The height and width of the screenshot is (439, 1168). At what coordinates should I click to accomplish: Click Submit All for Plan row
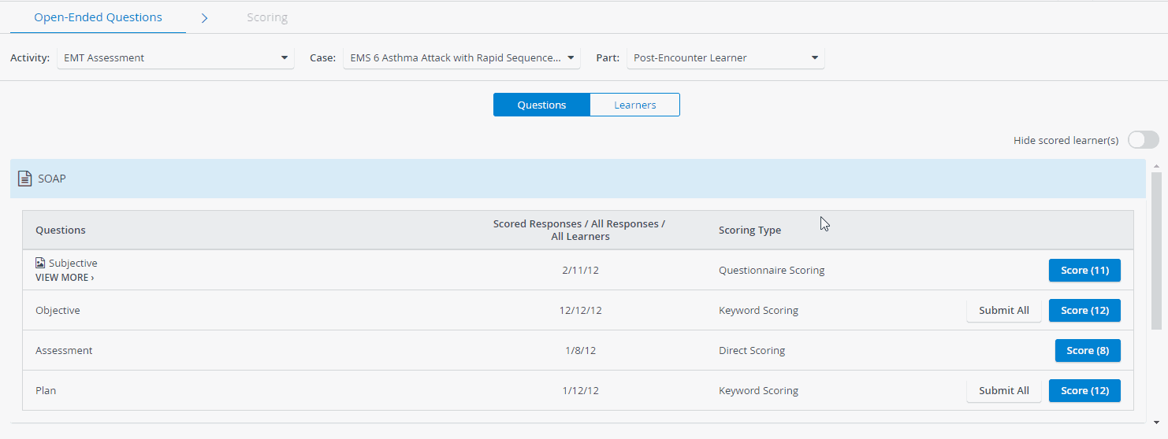click(x=1004, y=390)
